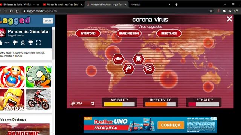241x135 pixels.
Task: Open the Plants vs Zombies 2 thumbnail
Action: coord(38,76)
